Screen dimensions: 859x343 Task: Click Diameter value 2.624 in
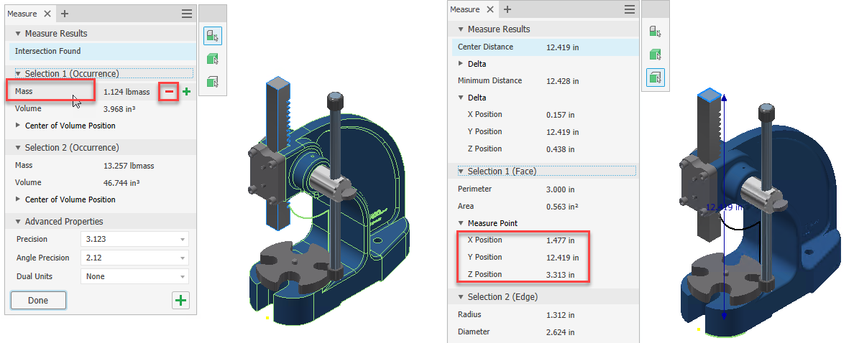tap(561, 332)
